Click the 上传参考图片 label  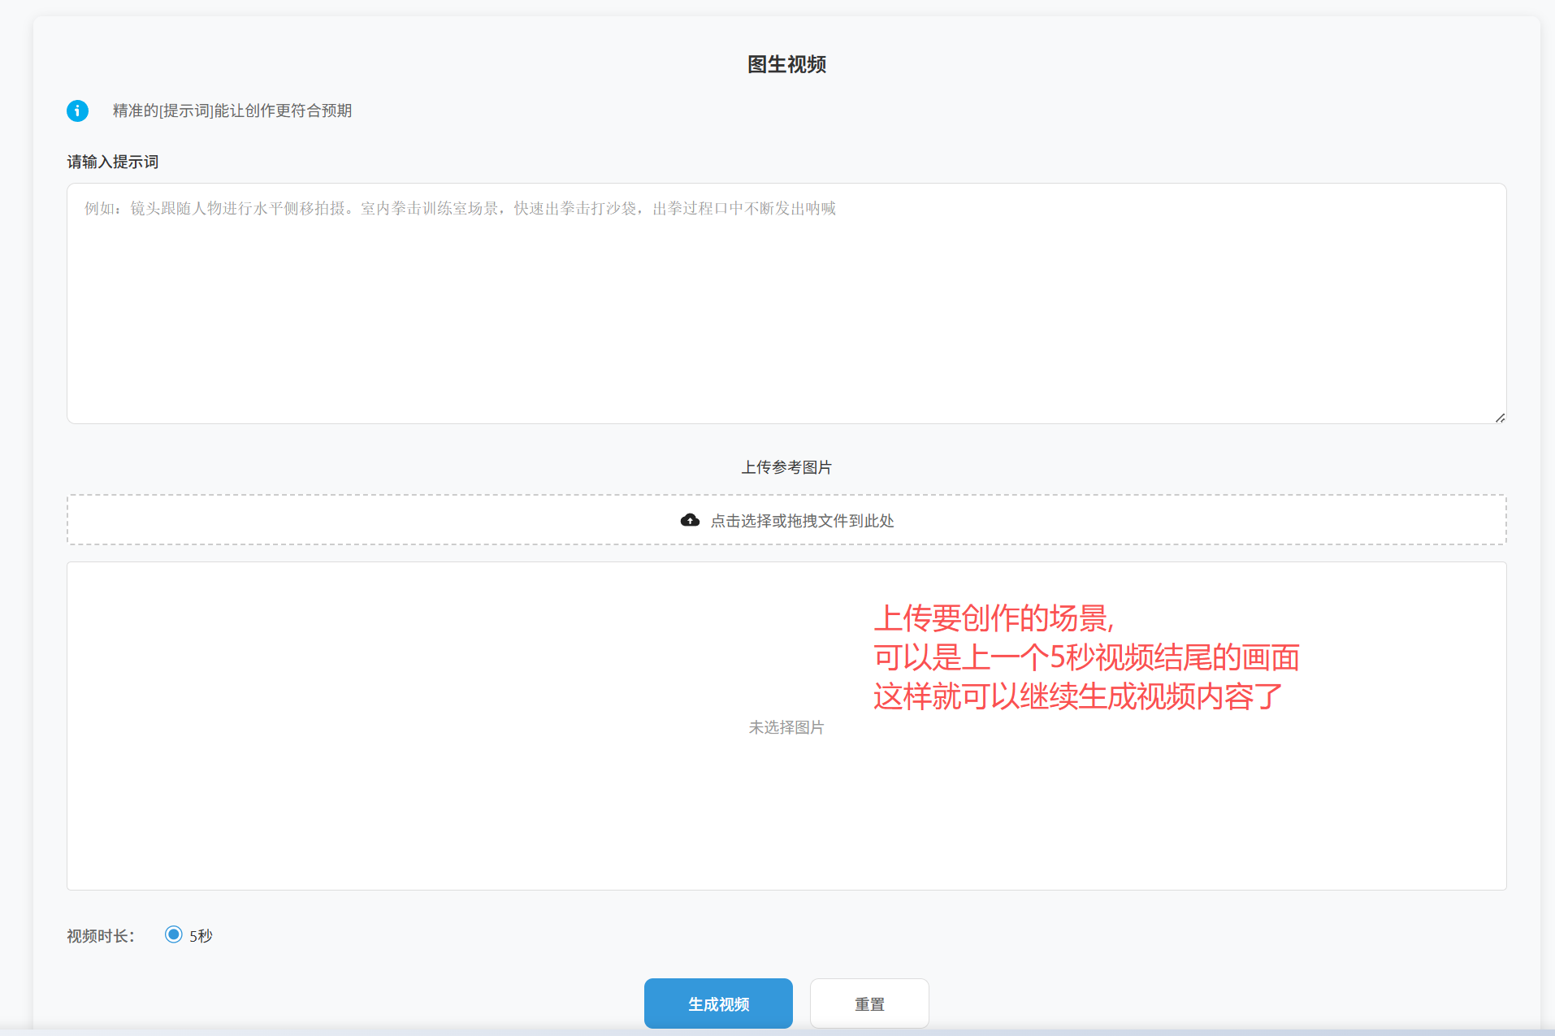click(x=786, y=467)
